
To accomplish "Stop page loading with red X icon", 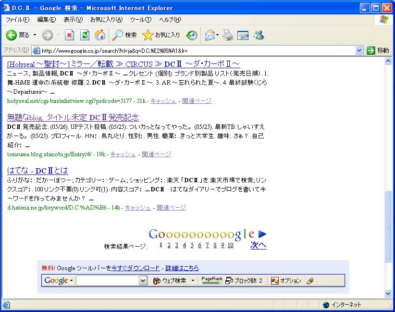I will point(69,35).
